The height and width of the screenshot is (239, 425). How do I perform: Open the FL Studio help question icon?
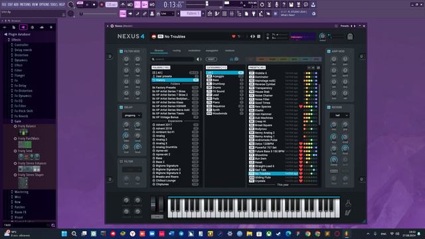coord(284,5)
